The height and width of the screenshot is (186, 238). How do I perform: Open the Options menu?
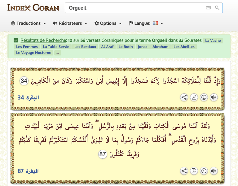point(108,23)
